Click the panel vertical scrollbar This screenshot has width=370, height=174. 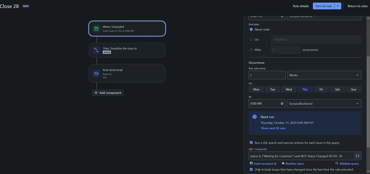click(x=368, y=102)
